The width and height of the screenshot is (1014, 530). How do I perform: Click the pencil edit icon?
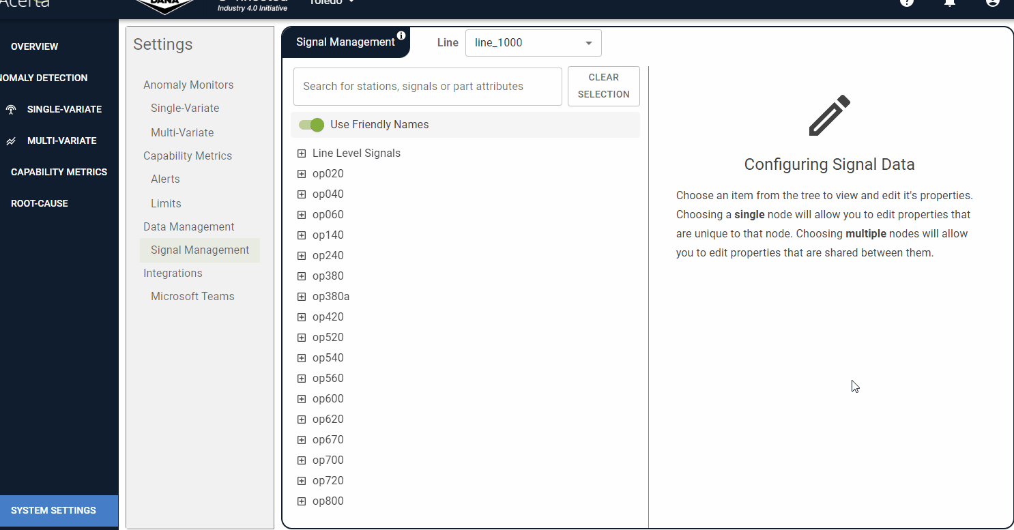tap(829, 115)
